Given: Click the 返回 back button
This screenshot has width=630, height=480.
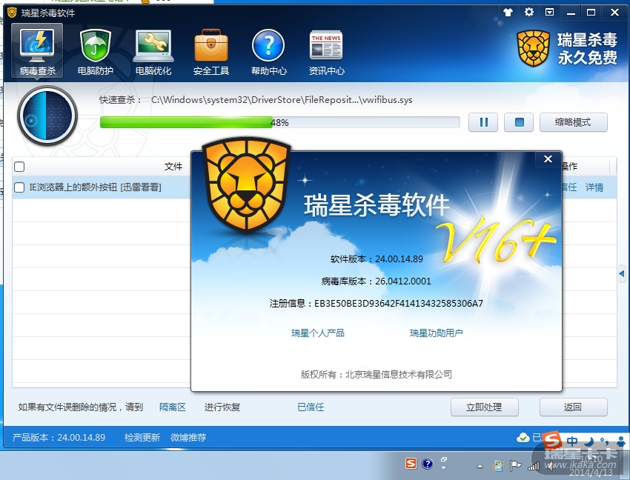Looking at the screenshot, I should pos(573,407).
